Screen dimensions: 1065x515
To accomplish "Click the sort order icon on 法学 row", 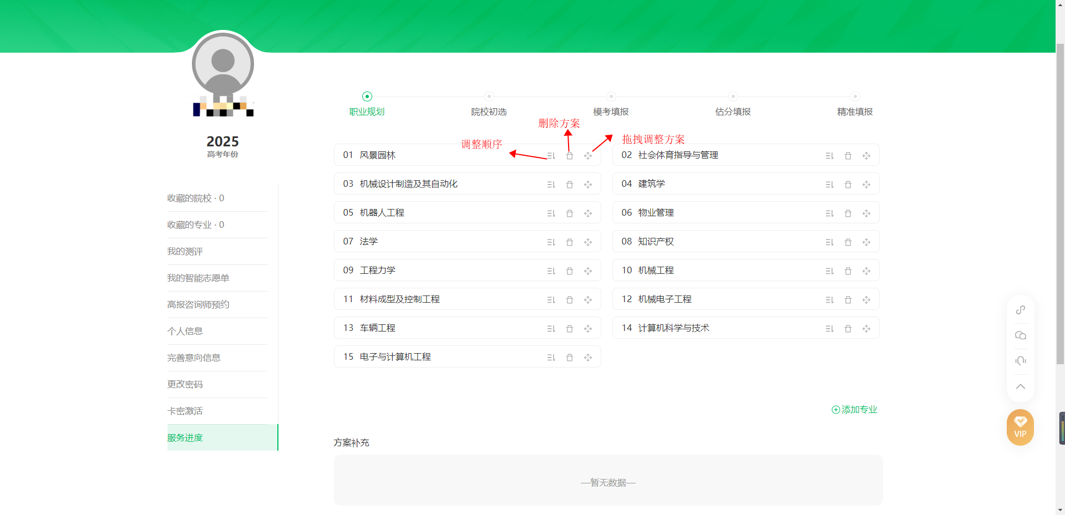I will click(551, 242).
